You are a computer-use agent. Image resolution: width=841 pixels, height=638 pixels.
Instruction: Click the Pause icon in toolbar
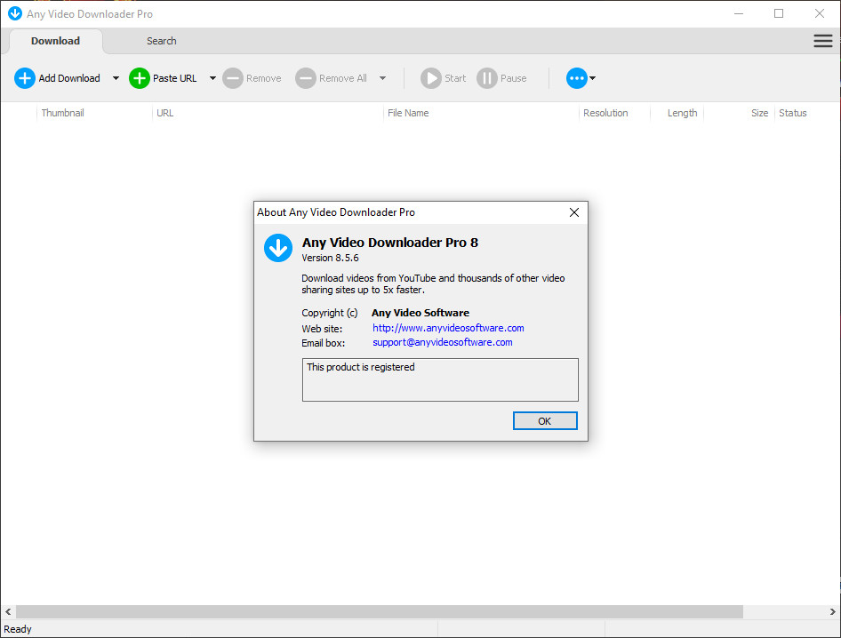(x=487, y=78)
